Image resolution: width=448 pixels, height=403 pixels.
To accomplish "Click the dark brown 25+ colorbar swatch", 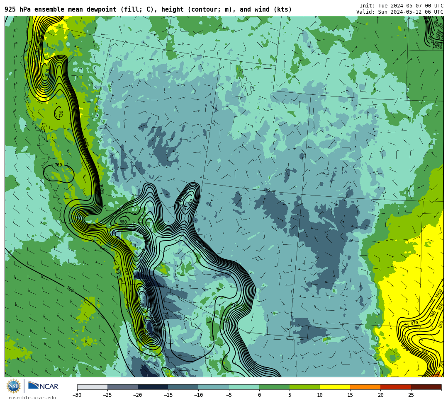I will coord(426,387).
